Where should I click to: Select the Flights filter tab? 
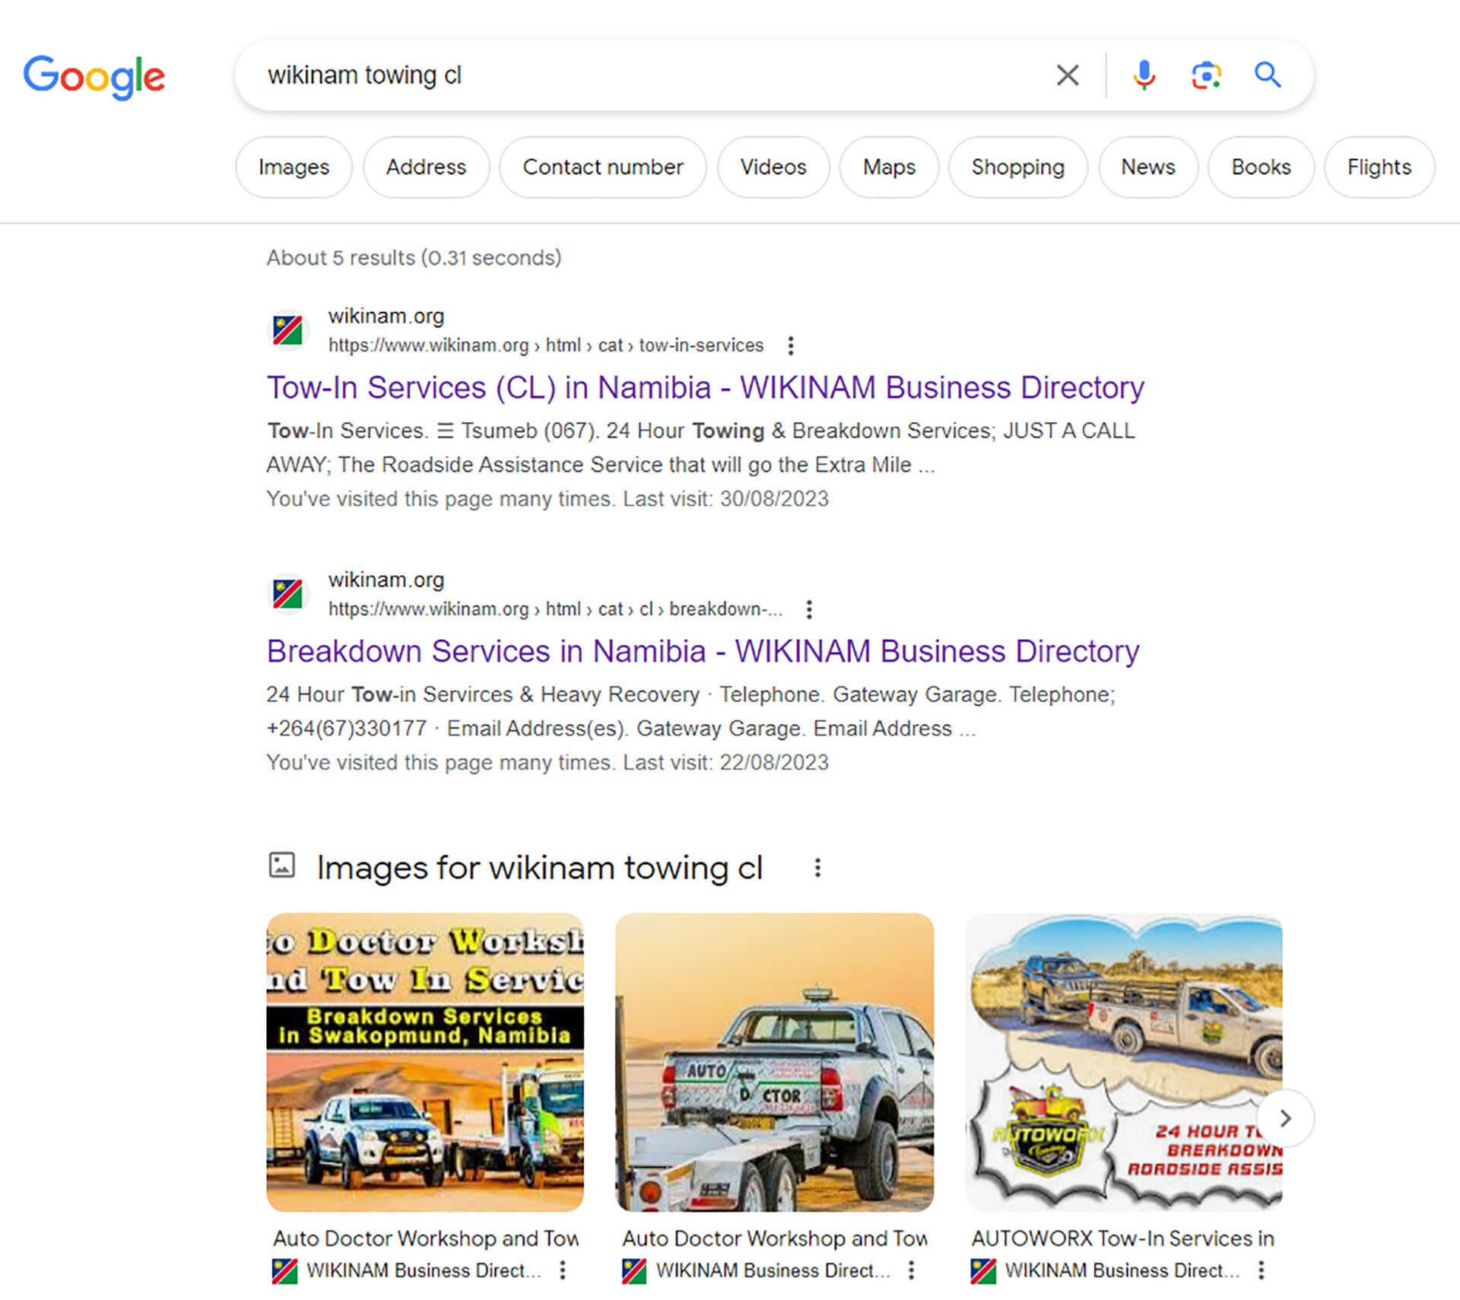click(x=1379, y=167)
